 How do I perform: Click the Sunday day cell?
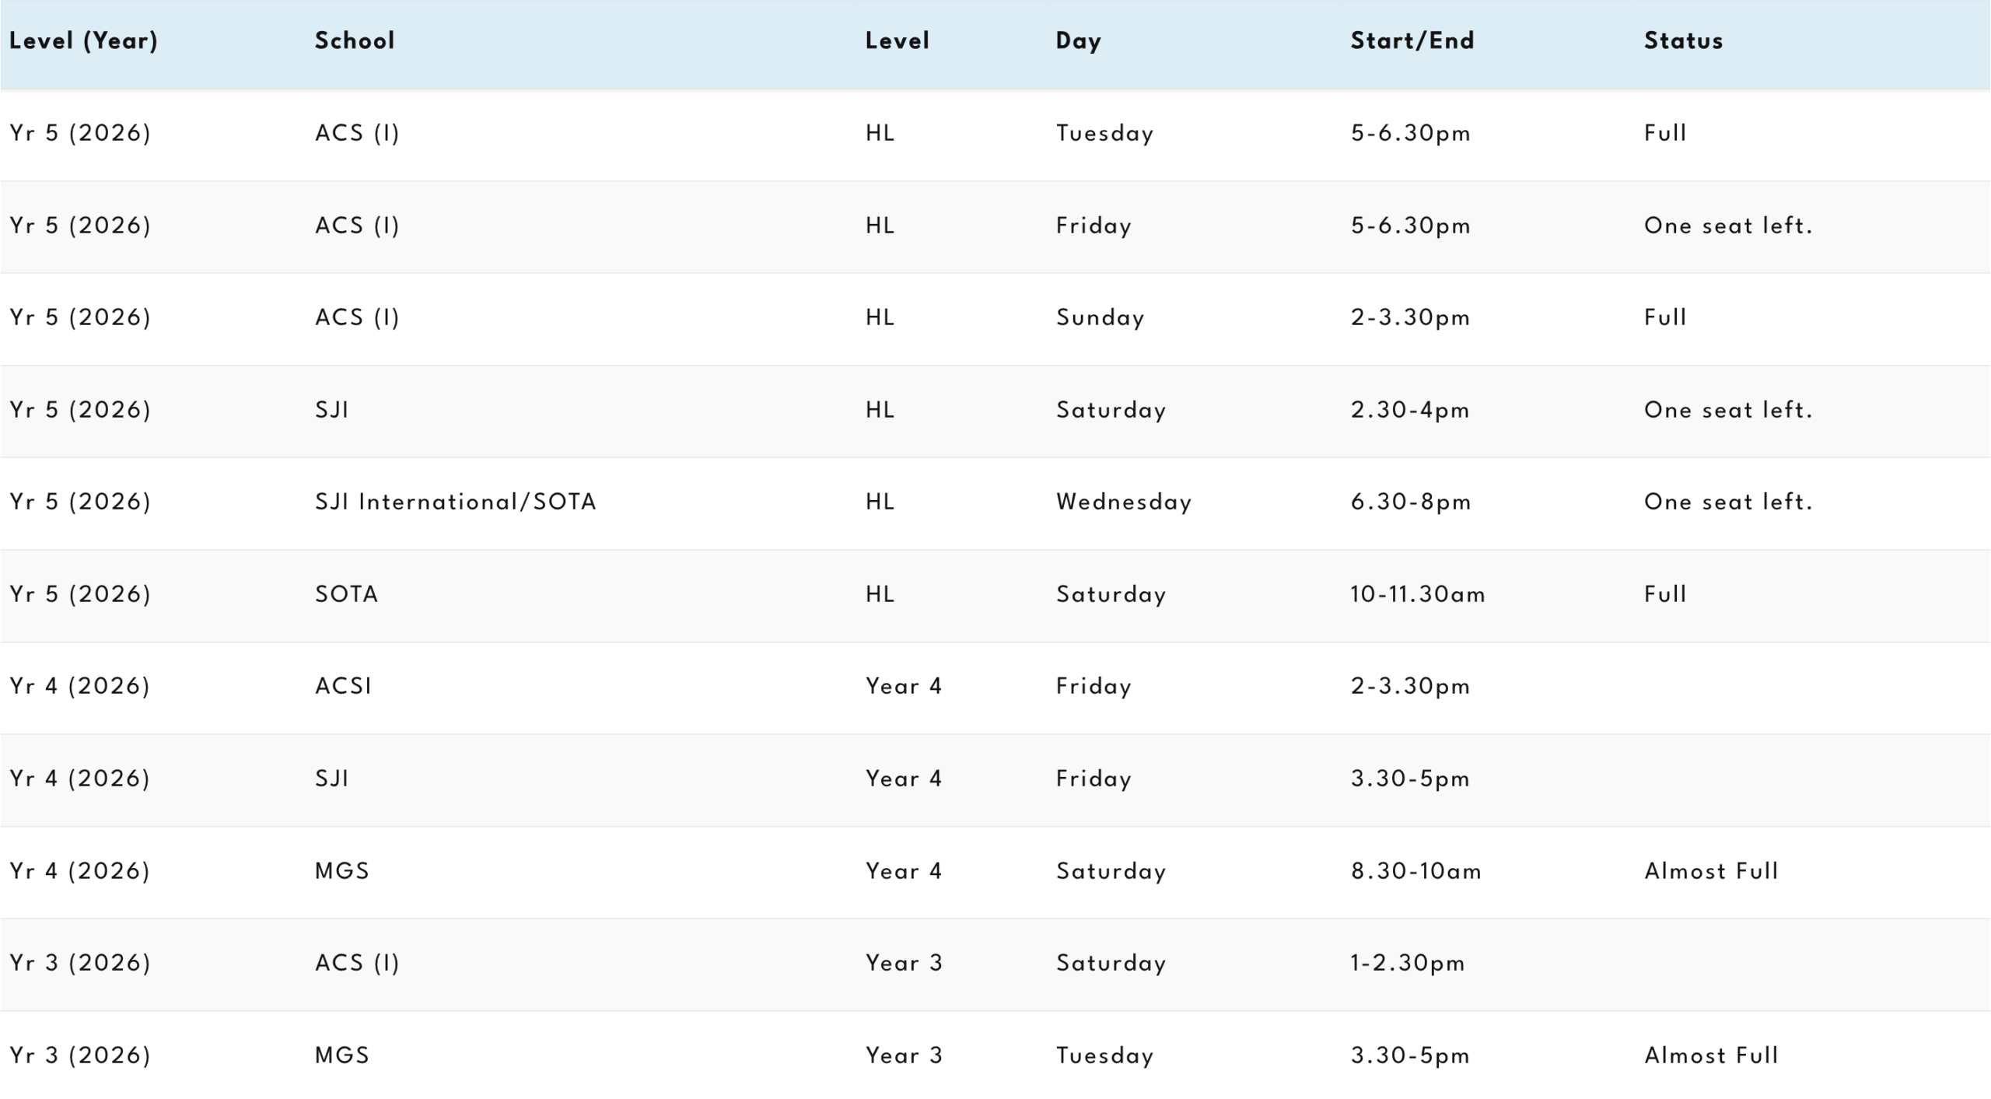1100,317
